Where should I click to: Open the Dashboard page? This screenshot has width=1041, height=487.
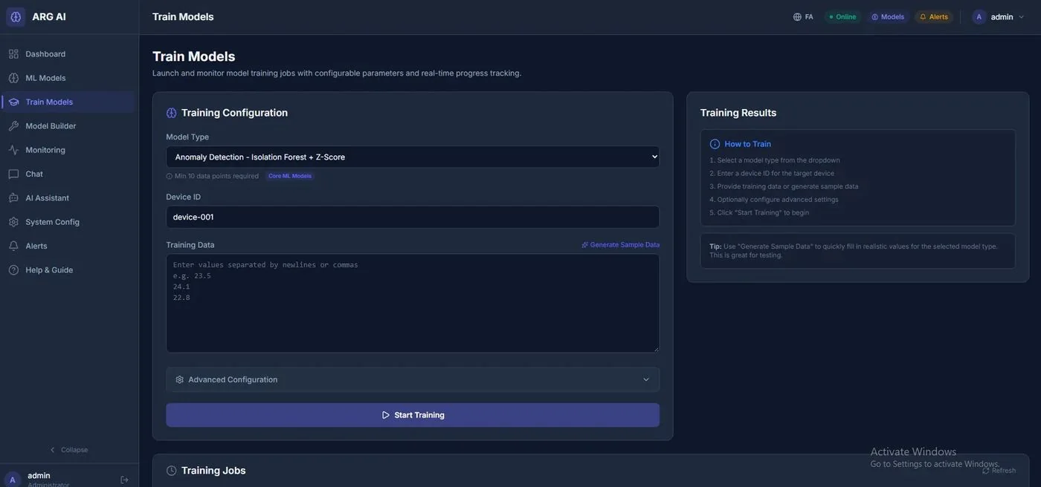pos(68,54)
